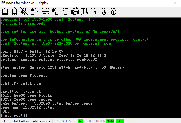Click the 'dibingfa quick run' line
Screen dimensions: 181x123
click(21, 84)
